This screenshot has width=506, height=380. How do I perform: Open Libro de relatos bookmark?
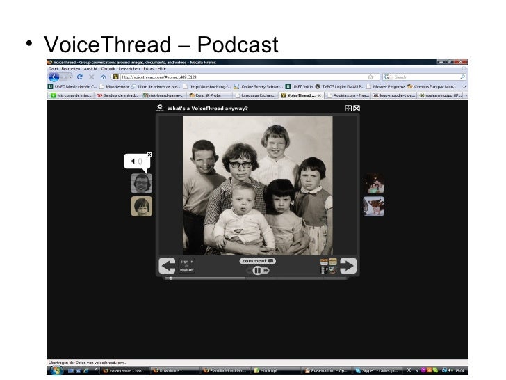coord(156,86)
